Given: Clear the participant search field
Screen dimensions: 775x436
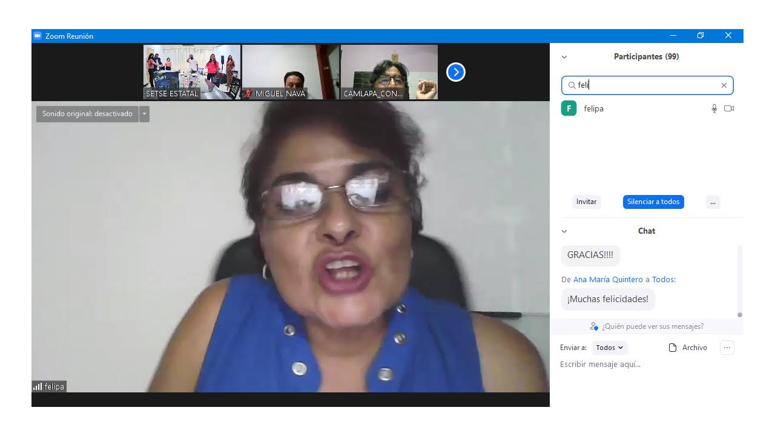Looking at the screenshot, I should 724,85.
